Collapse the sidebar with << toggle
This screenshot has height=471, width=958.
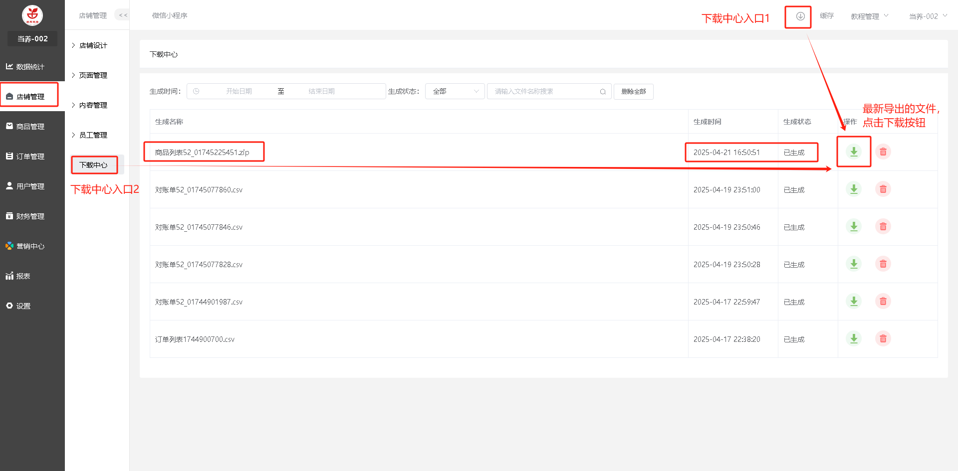123,15
